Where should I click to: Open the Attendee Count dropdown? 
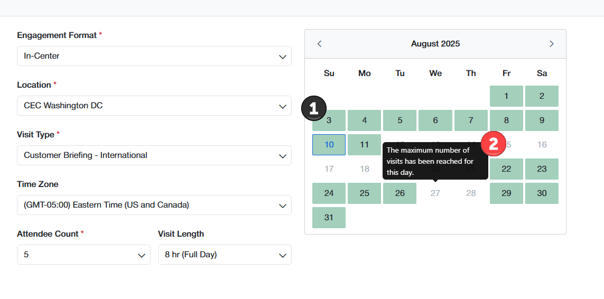click(83, 255)
